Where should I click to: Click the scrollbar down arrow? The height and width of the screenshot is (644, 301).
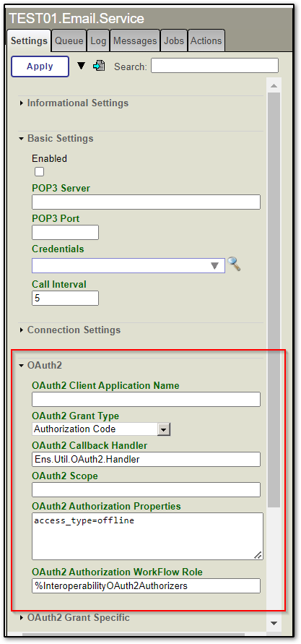274,623
